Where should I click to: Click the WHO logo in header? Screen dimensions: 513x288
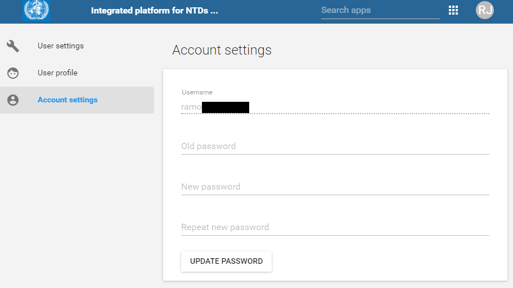click(x=37, y=10)
